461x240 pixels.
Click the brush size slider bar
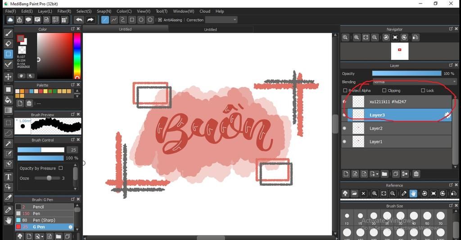(41, 150)
